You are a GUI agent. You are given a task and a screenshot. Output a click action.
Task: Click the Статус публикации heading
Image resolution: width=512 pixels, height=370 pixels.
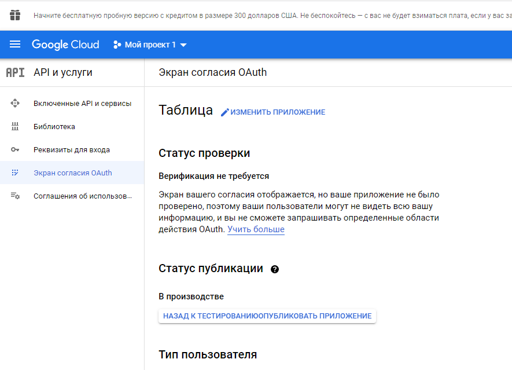[x=211, y=268]
